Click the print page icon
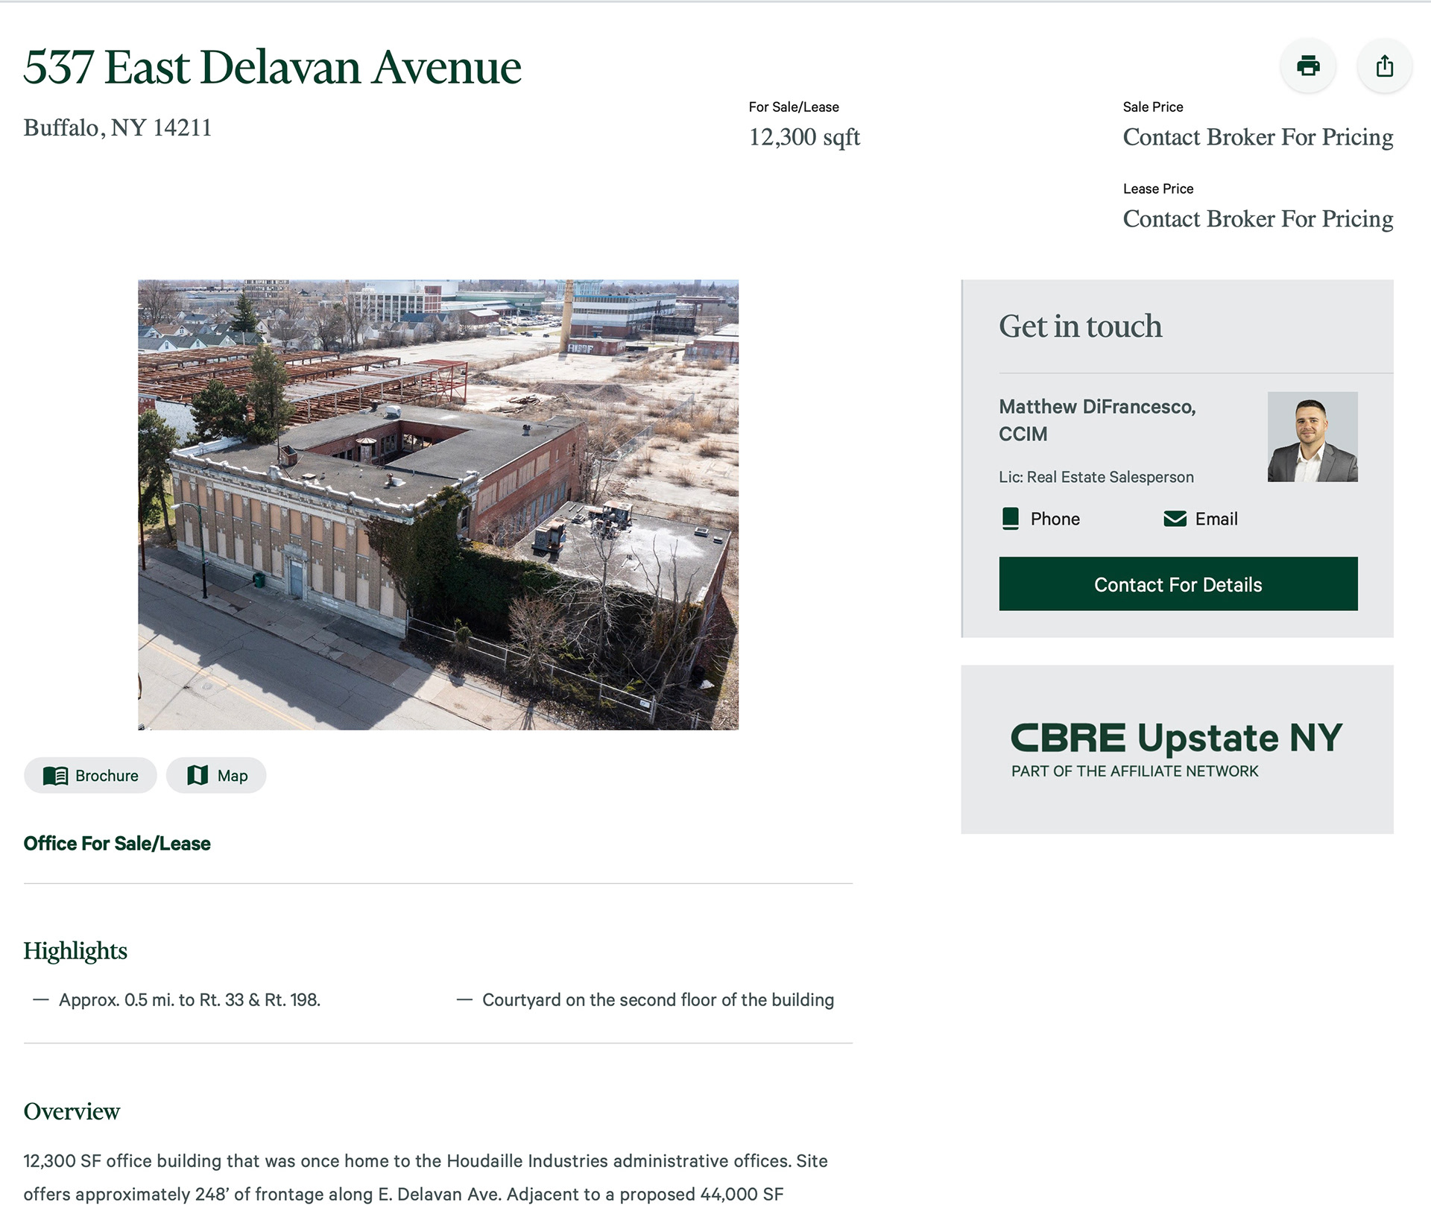Screen dimensions: 1431x1217 pos(1307,66)
